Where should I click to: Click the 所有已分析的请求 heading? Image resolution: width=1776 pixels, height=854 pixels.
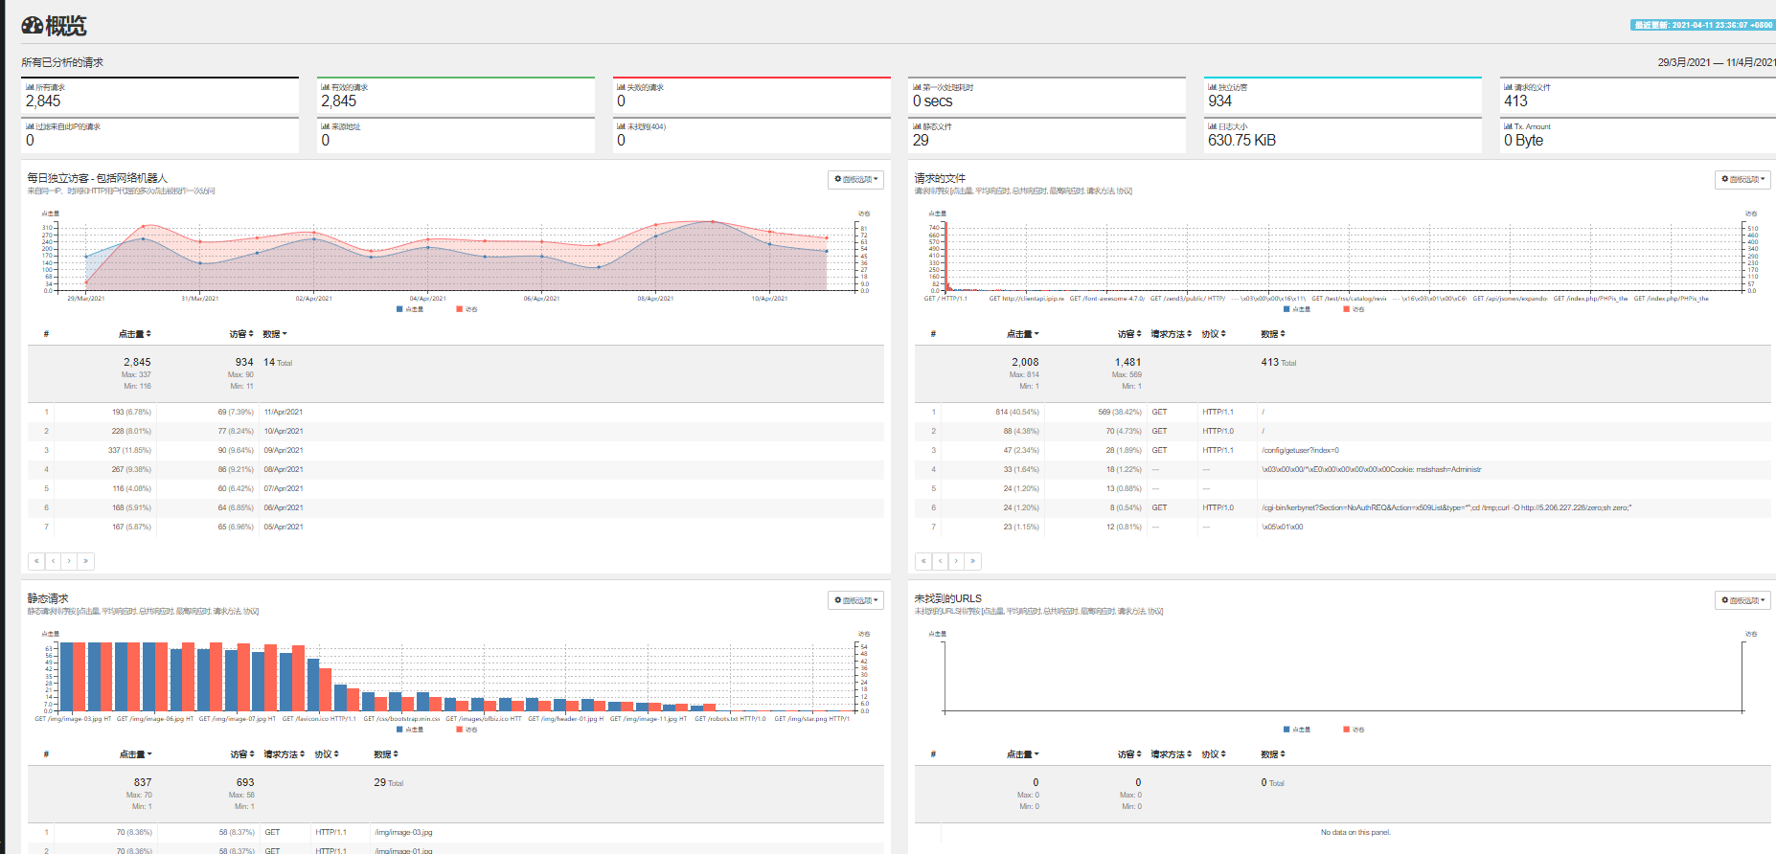point(62,62)
